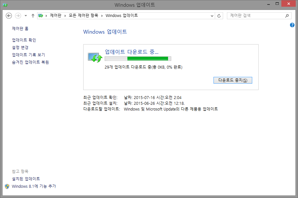Select the 모든 제어판 항목 breadcrumb
298x198 pixels.
tap(84, 16)
